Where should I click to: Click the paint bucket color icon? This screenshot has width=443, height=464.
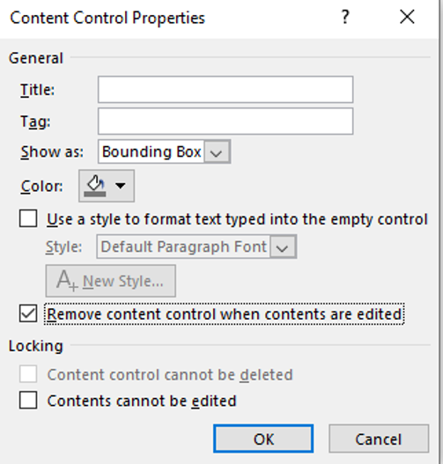[x=95, y=186]
